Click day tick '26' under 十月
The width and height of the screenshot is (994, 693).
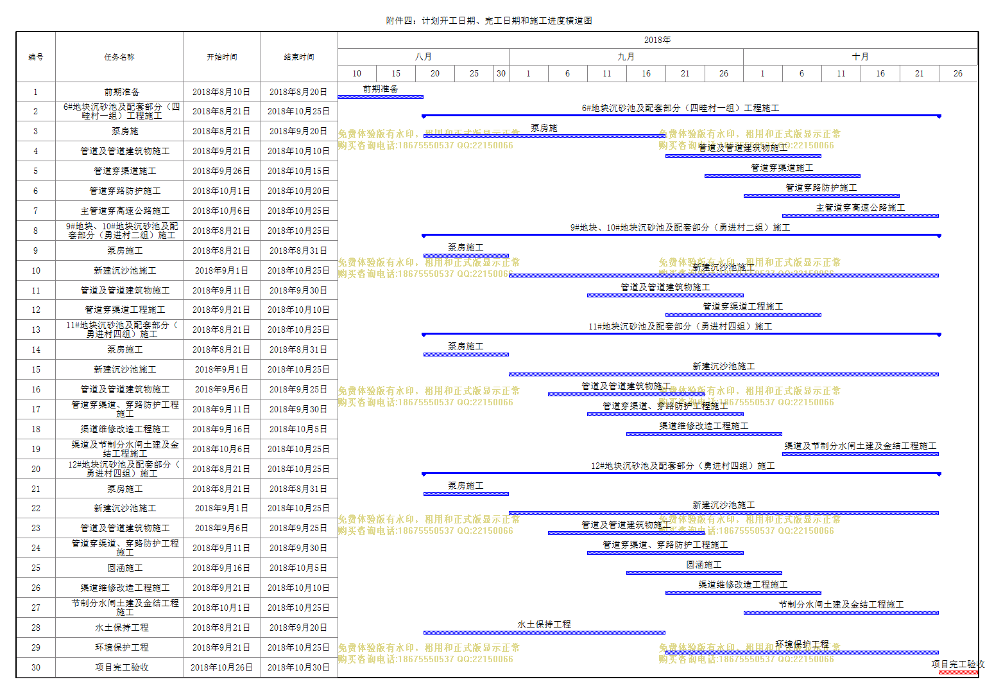pos(958,73)
